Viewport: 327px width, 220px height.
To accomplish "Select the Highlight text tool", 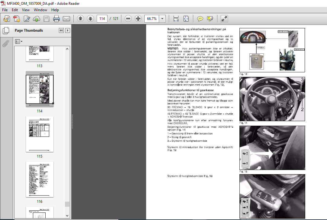I will (x=210, y=19).
